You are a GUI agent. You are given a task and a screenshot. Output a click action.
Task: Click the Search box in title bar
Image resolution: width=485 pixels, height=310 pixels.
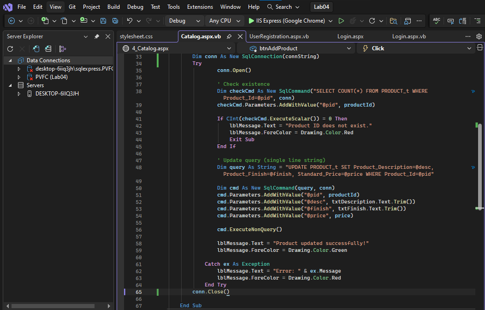[x=283, y=7]
